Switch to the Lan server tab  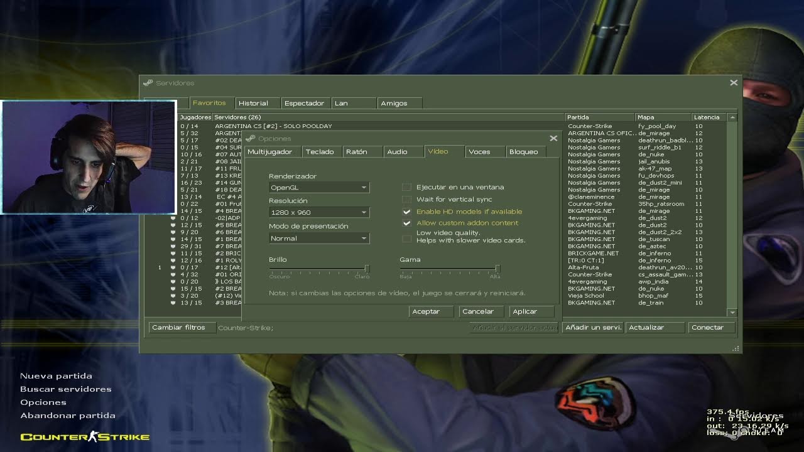[x=354, y=103]
